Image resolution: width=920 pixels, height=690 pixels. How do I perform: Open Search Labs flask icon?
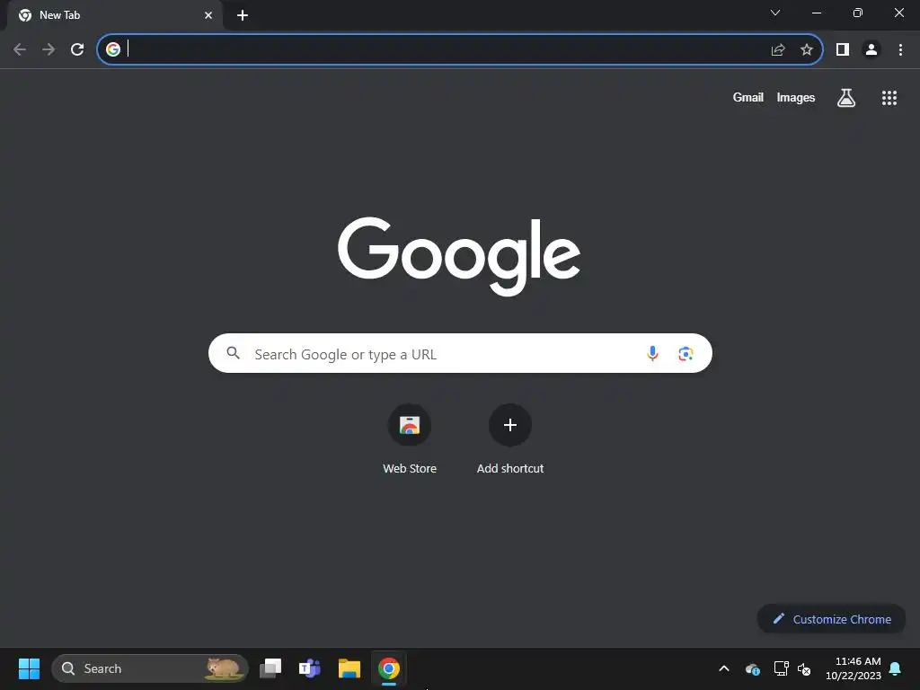846,97
